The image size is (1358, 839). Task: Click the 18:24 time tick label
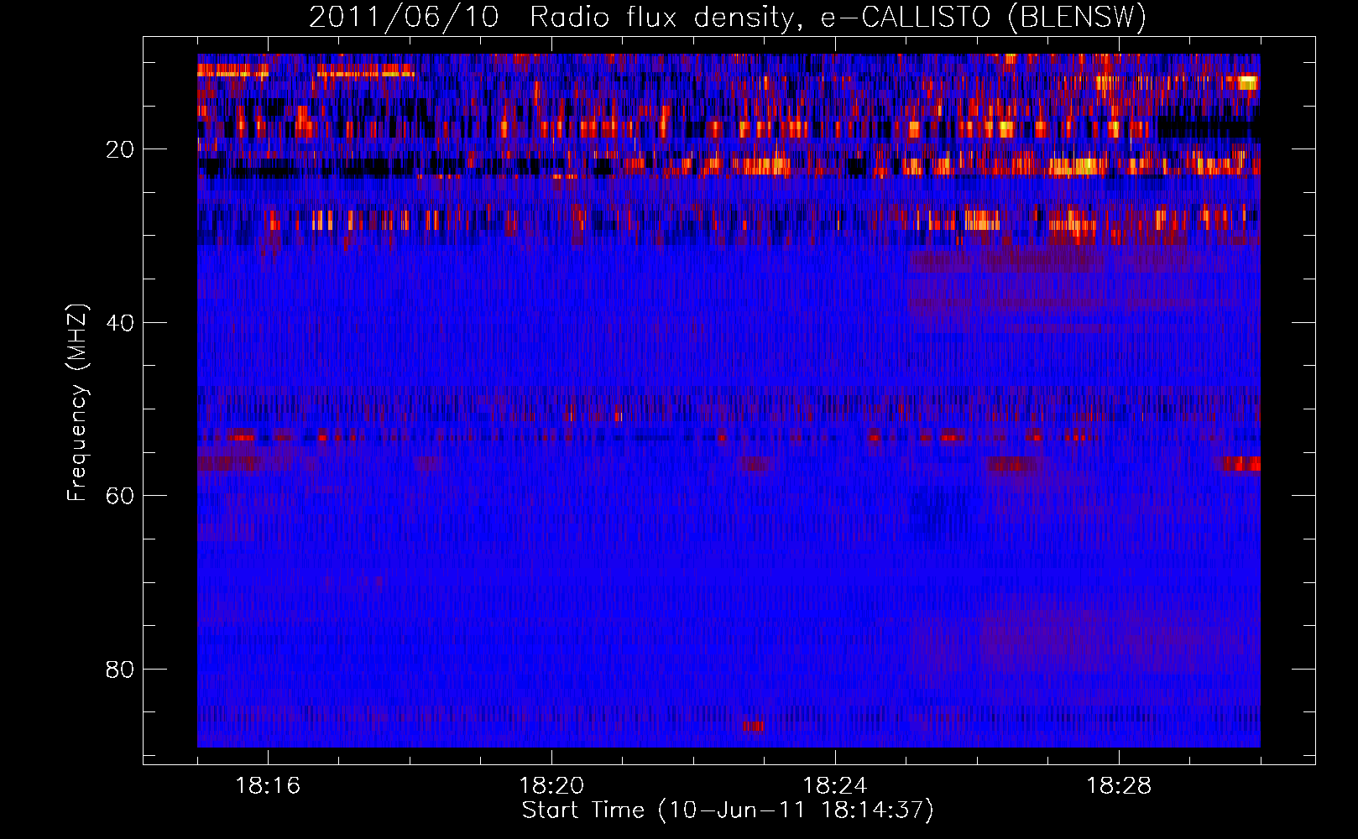coord(835,786)
